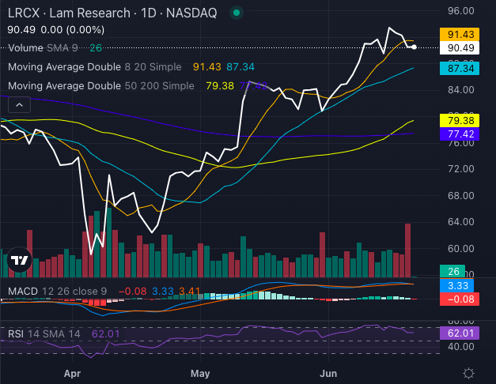
Task: Select the LRCX Lam Research symbol title
Action: pyautogui.click(x=112, y=13)
